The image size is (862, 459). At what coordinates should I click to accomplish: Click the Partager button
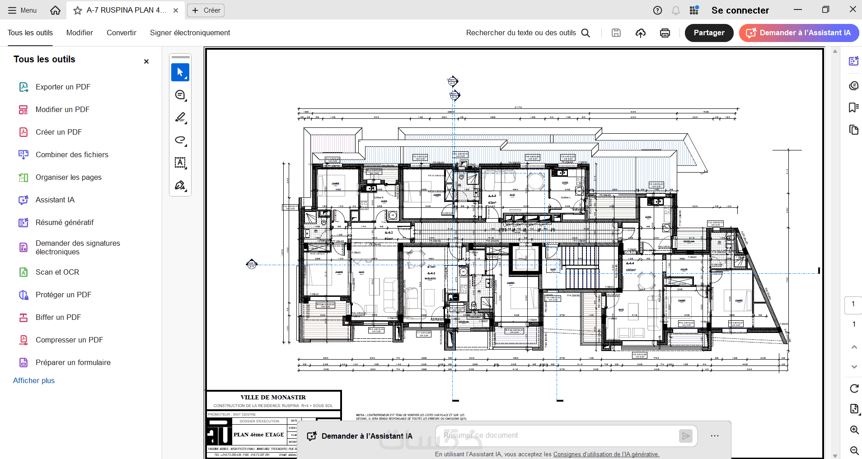click(709, 33)
